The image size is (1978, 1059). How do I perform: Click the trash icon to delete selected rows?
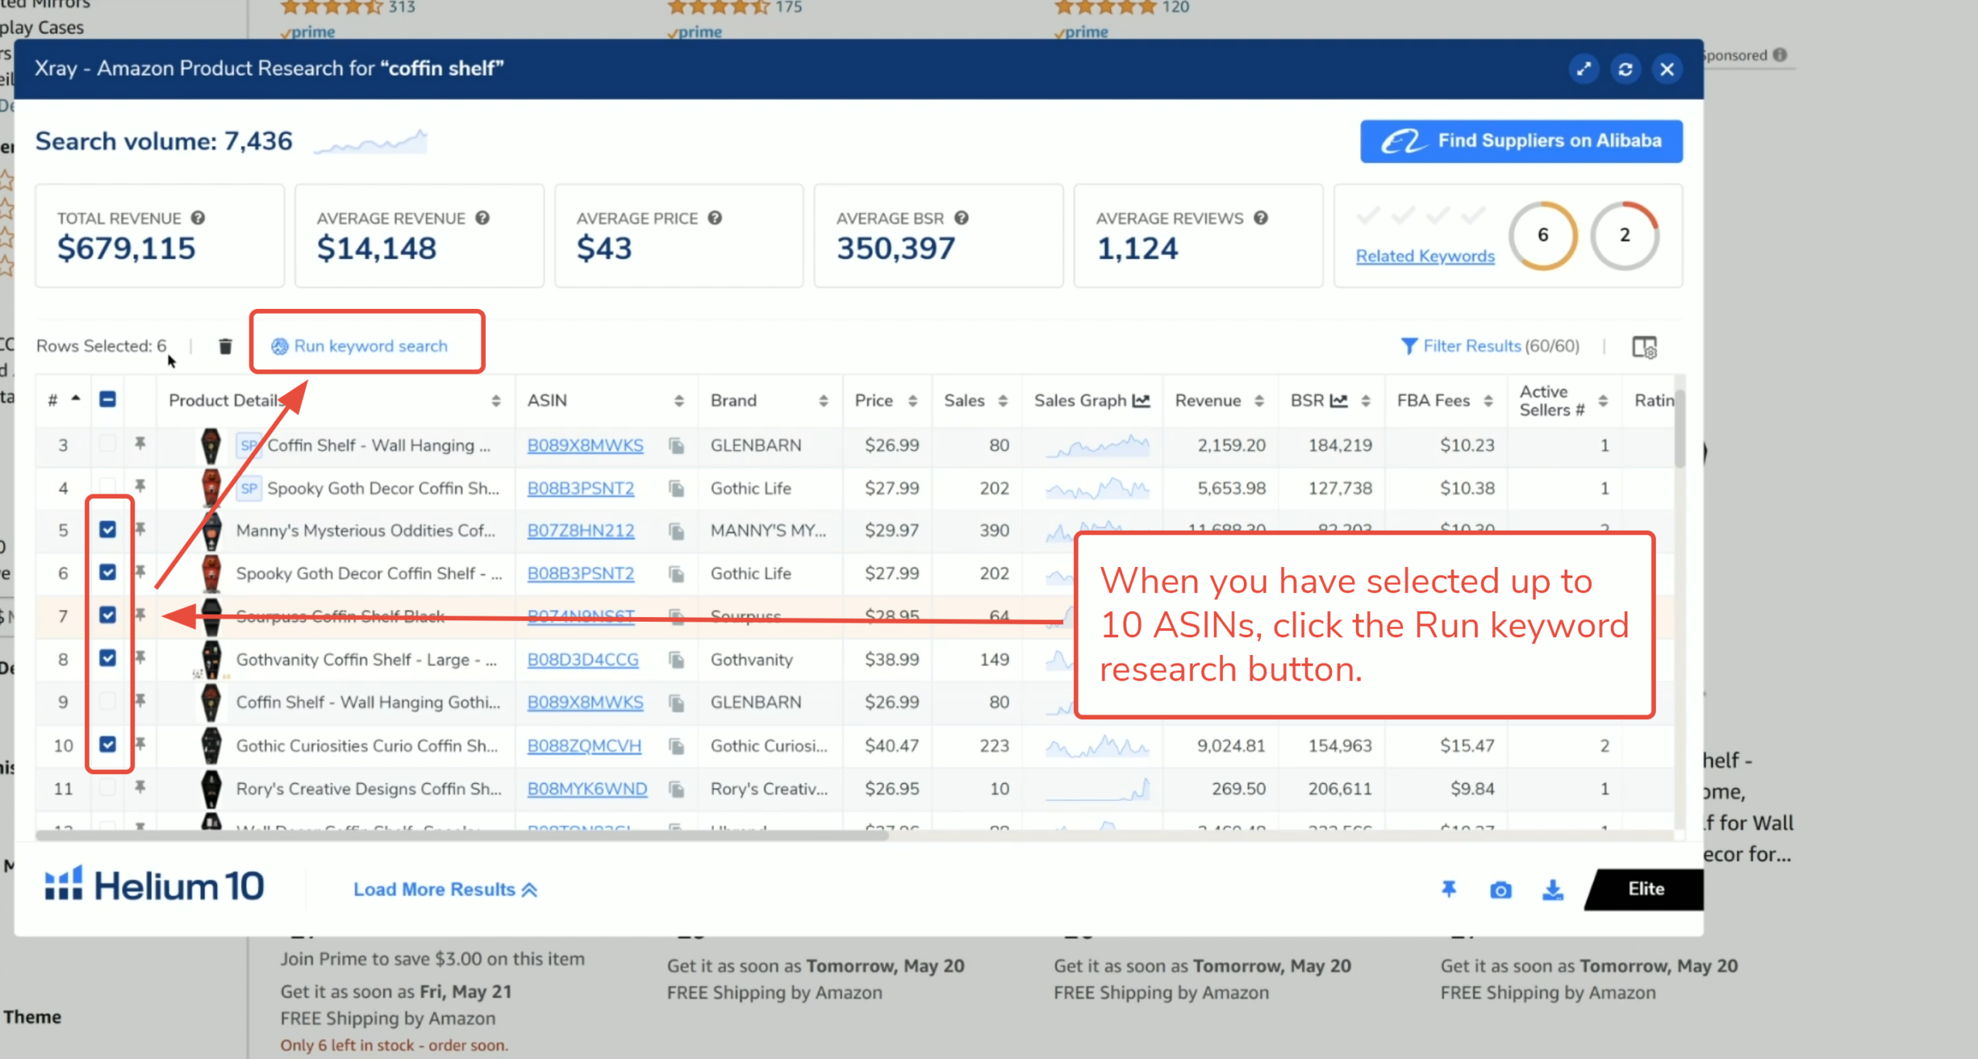[x=225, y=346]
